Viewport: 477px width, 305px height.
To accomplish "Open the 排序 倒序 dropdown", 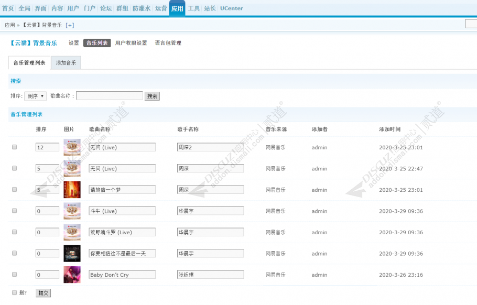I will [x=36, y=96].
